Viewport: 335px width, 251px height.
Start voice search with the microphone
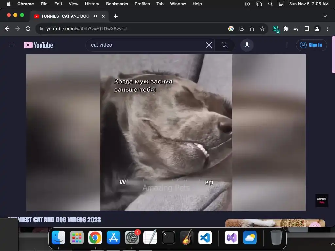(x=247, y=45)
